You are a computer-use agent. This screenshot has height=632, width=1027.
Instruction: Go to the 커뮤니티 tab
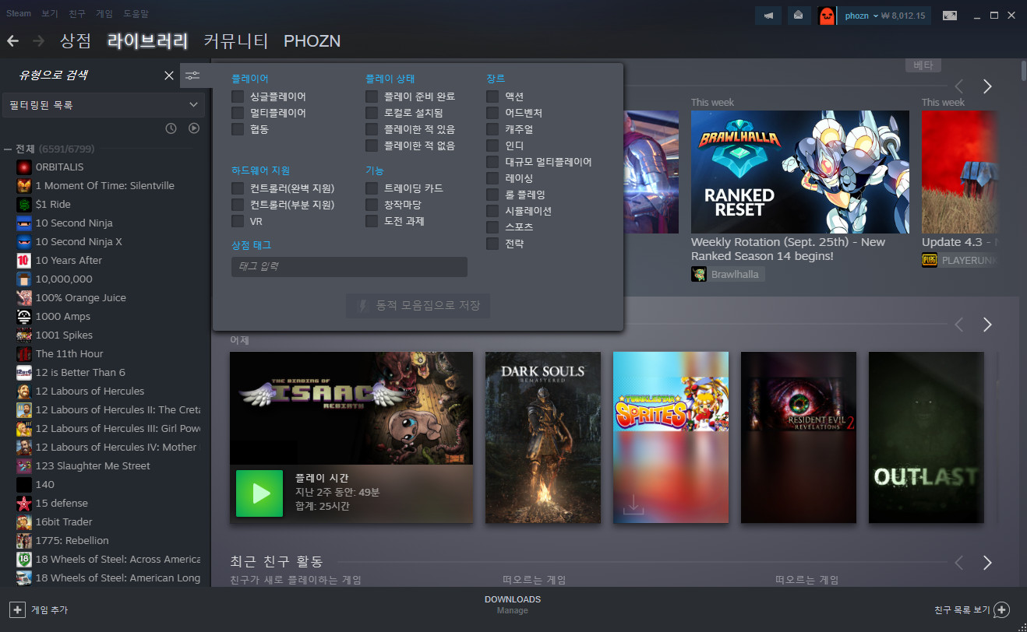pos(236,40)
